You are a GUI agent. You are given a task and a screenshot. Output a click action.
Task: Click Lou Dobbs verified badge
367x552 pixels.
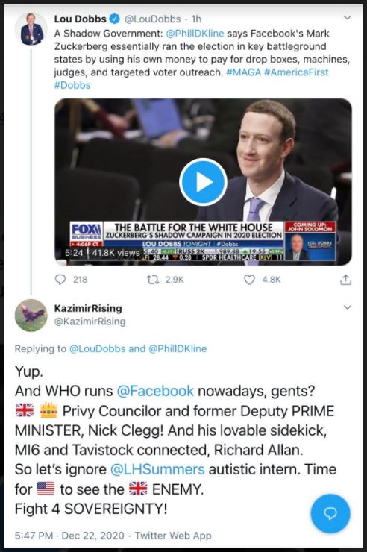pyautogui.click(x=115, y=19)
